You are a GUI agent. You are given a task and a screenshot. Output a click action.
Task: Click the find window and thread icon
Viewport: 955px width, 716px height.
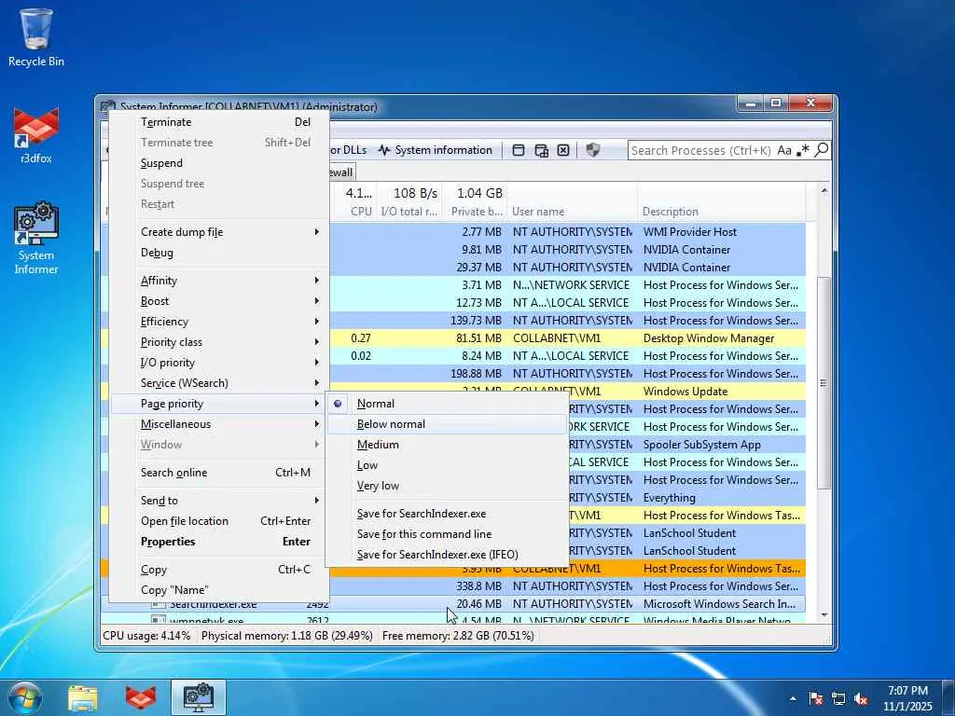541,150
